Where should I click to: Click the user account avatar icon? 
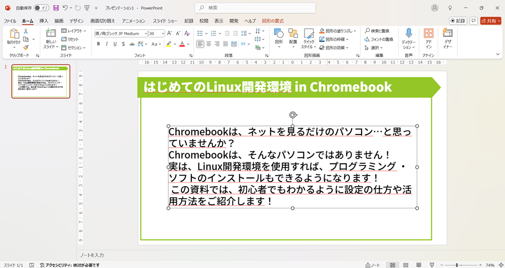(x=435, y=8)
